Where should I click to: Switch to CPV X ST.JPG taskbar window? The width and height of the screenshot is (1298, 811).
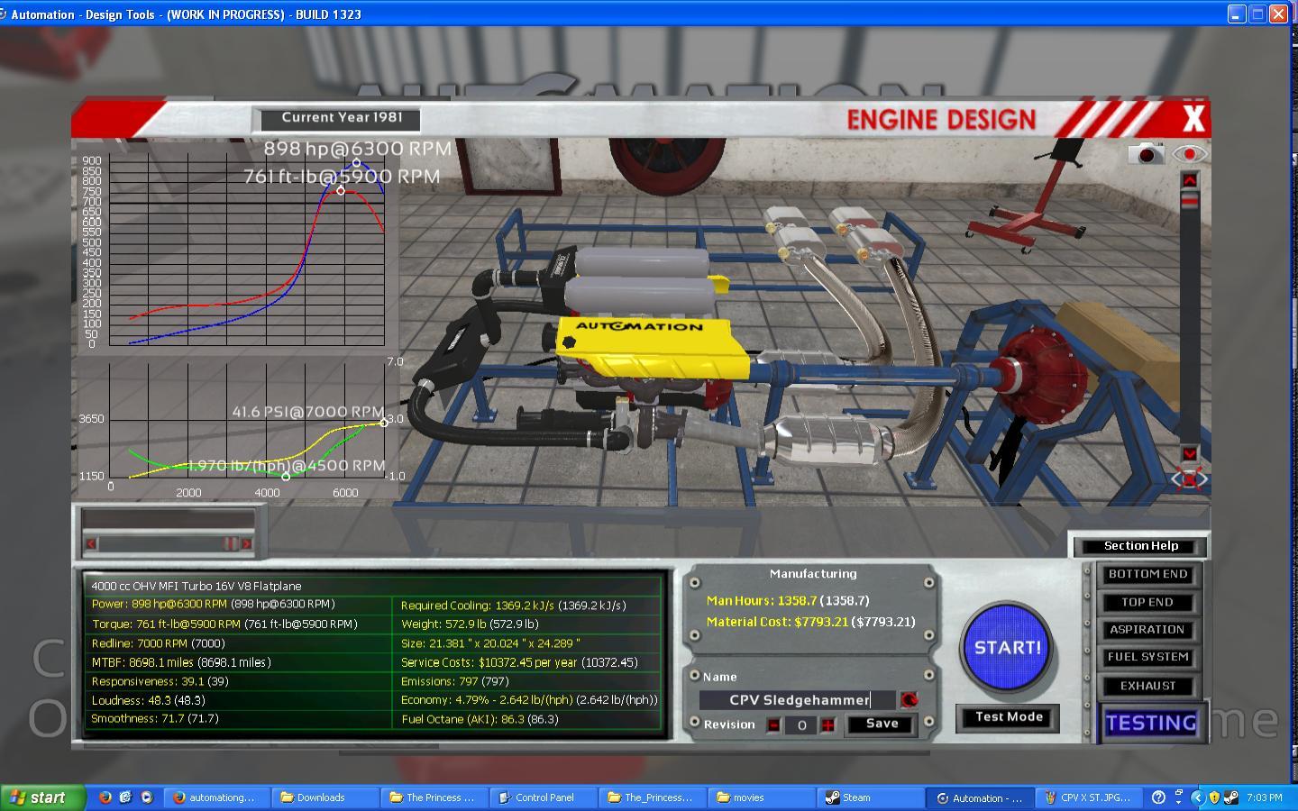coord(1089,797)
